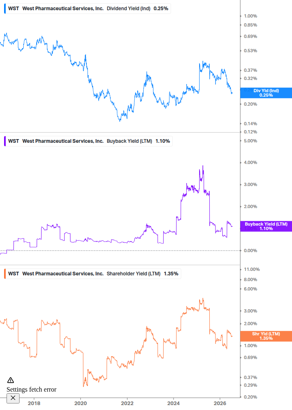Click the 2024 label on time axis
Viewport: 292px width, 410px height.
(x=173, y=403)
